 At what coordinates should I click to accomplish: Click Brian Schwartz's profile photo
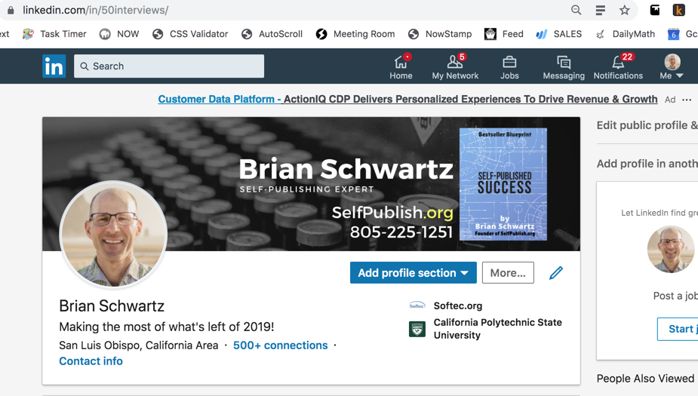pyautogui.click(x=113, y=234)
